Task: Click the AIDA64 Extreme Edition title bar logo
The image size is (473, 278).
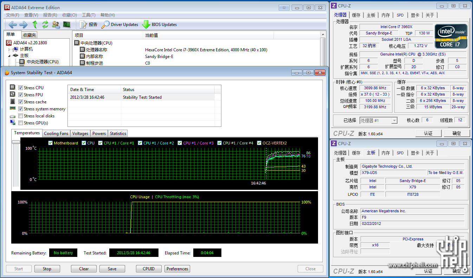Action: 7,7
